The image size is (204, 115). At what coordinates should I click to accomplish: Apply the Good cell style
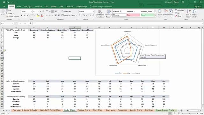tap(147, 15)
